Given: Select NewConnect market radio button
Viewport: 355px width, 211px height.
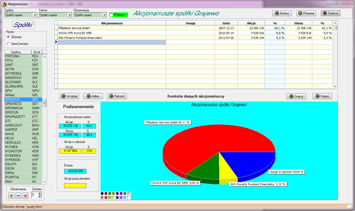Looking at the screenshot, I should tap(9, 43).
